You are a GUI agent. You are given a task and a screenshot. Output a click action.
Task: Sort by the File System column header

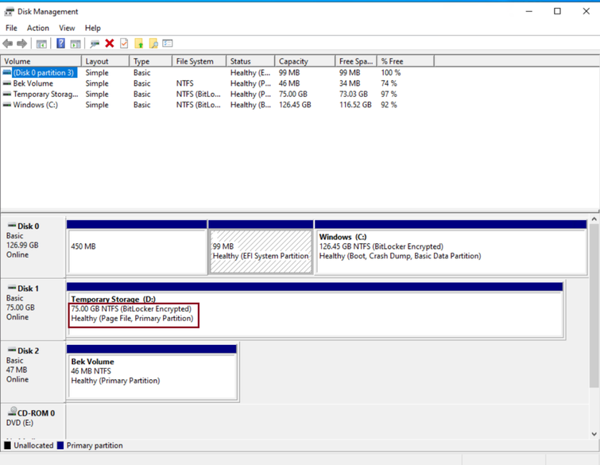[x=199, y=61]
